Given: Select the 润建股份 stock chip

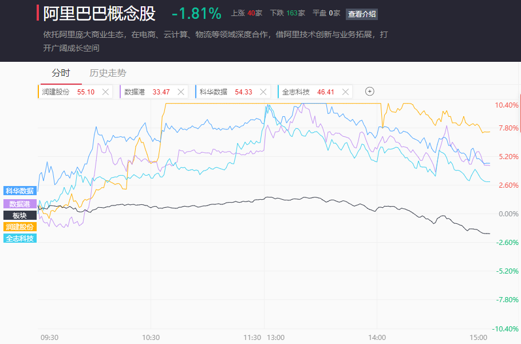Looking at the screenshot, I should pos(75,92).
